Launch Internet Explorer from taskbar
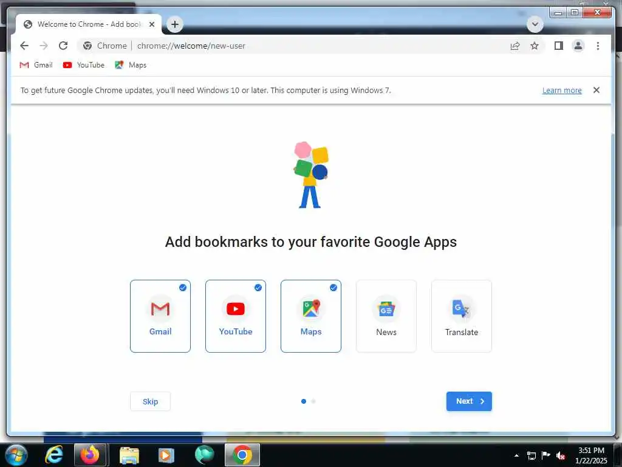Image resolution: width=622 pixels, height=467 pixels. point(53,455)
